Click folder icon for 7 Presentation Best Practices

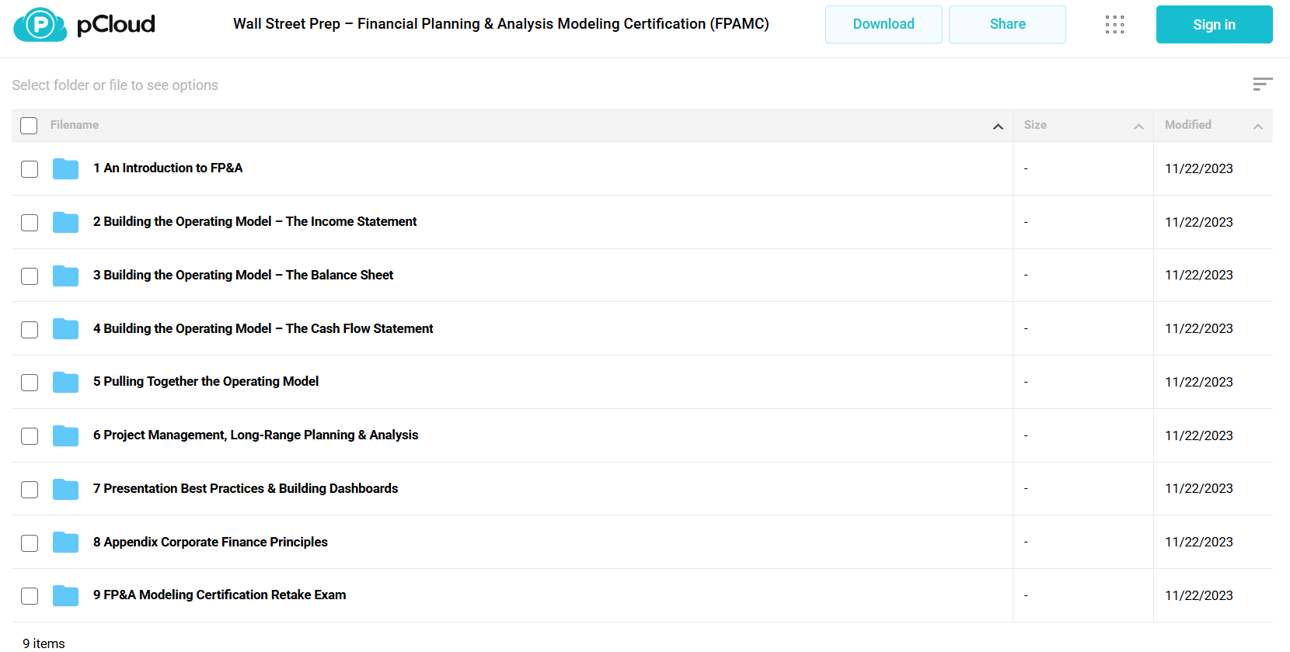65,489
